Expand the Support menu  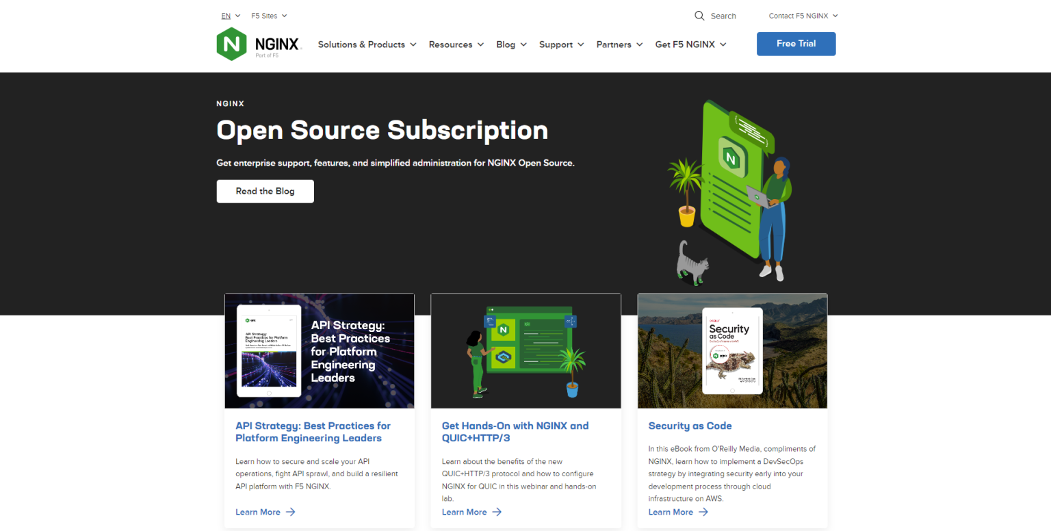coord(561,44)
